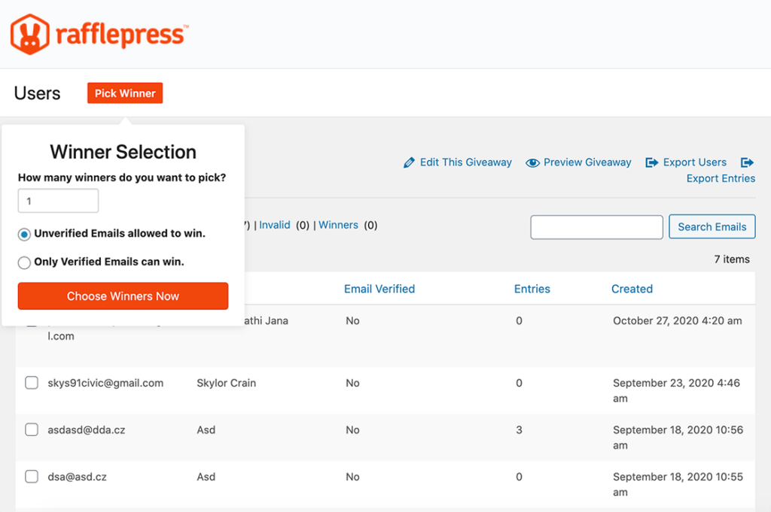Click the Pick Winner button
This screenshot has width=771, height=512.
(x=124, y=92)
